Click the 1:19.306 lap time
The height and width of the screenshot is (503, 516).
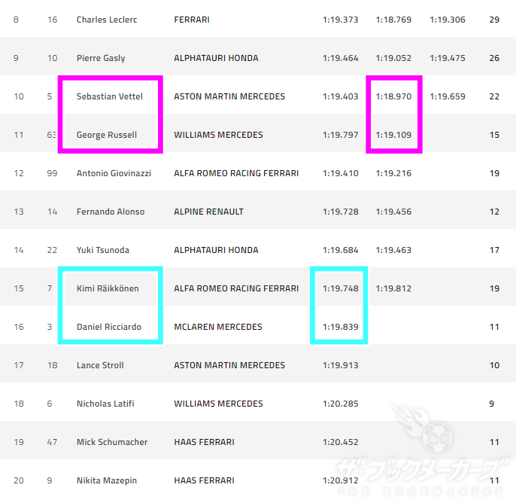[x=448, y=20]
